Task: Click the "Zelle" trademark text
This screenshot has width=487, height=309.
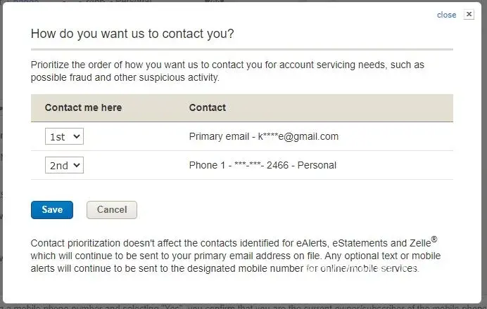Action: pyautogui.click(x=420, y=244)
